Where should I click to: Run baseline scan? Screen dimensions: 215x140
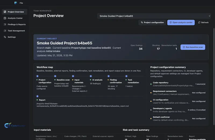(193, 47)
